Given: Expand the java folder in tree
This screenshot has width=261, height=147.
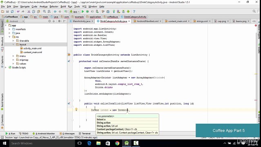Looking at the screenshot, I should [x=9, y=33].
